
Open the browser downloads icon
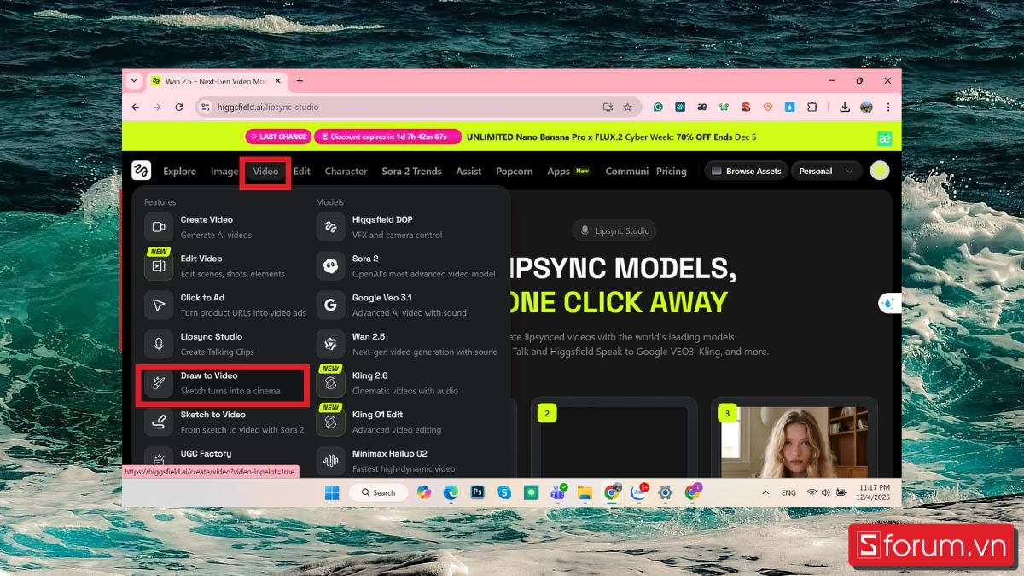(x=845, y=107)
